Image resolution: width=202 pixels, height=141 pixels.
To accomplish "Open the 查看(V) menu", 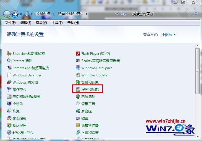I will (x=41, y=23).
